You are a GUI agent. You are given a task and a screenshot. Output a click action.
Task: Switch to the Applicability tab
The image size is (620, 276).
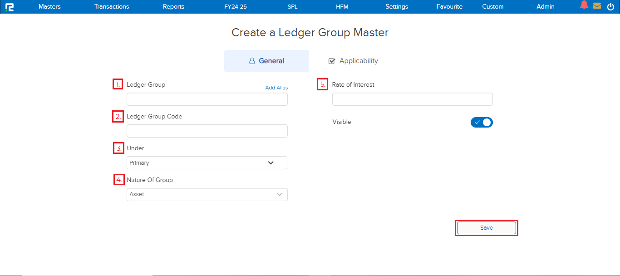[x=354, y=61]
